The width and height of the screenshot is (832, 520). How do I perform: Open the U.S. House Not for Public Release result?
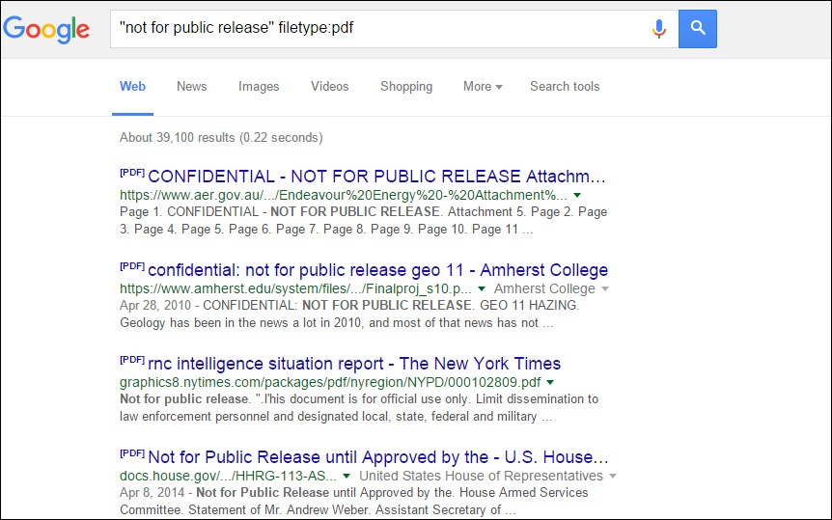point(377,457)
